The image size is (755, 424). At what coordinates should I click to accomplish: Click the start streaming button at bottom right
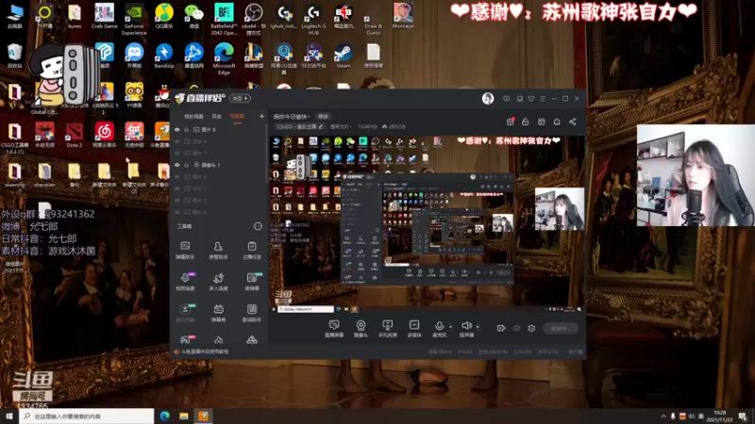click(x=561, y=328)
